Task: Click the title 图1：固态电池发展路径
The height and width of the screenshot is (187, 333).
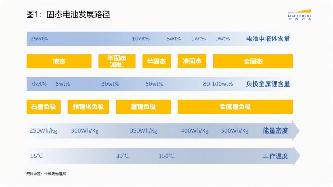Action: coord(68,15)
